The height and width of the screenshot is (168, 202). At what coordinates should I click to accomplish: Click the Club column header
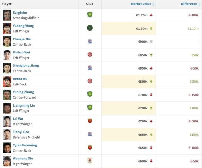[90, 4]
